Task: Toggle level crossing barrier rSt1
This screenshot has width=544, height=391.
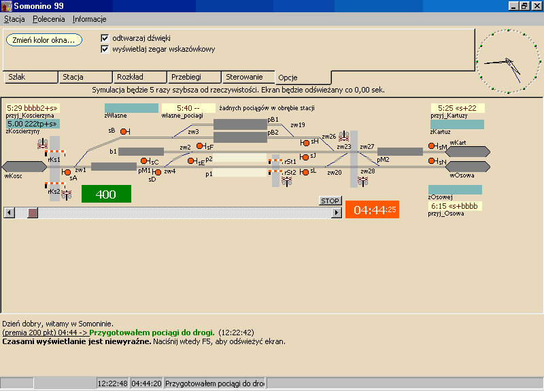Action: pos(275,161)
